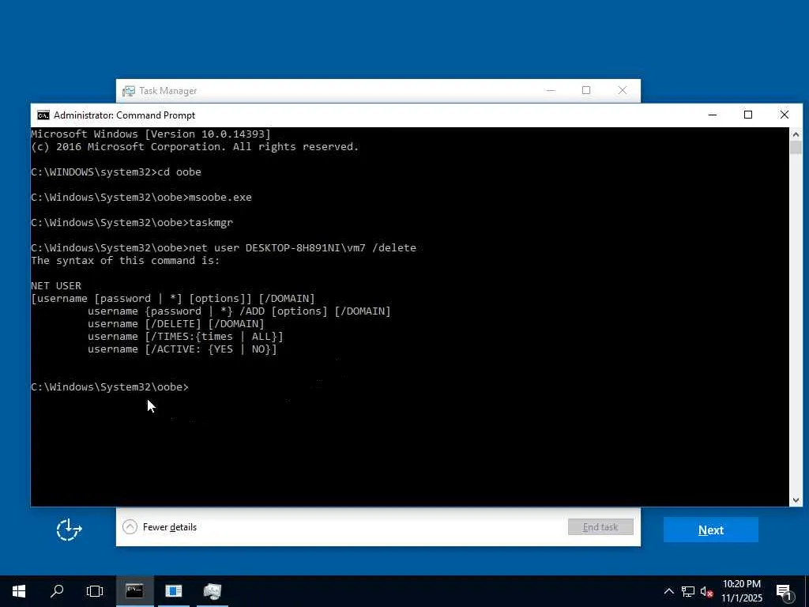Close the Task Manager window
Image resolution: width=809 pixels, height=607 pixels.
(623, 90)
